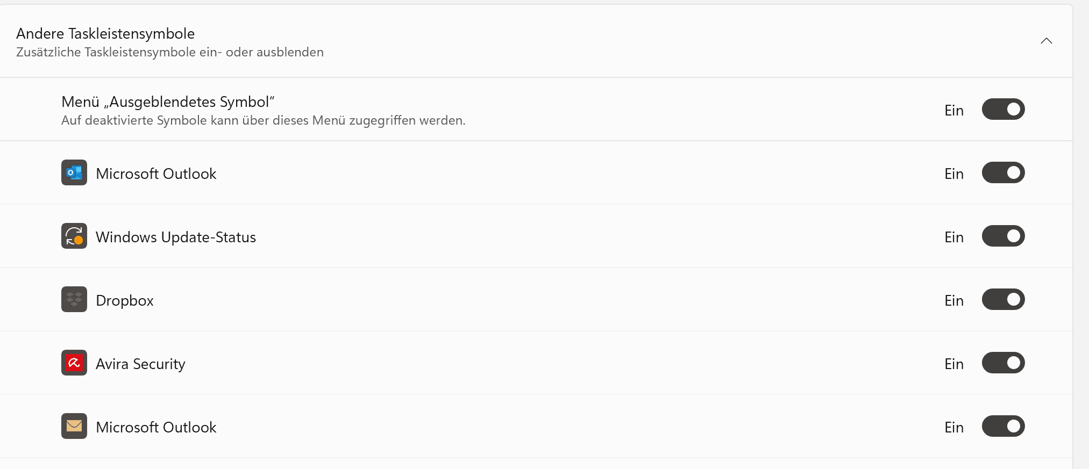
Task: Click the "Avira Security" text label
Action: click(140, 364)
